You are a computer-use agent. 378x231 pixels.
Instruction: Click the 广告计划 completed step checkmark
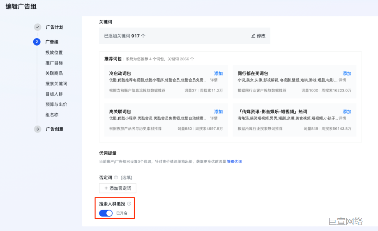click(x=37, y=27)
